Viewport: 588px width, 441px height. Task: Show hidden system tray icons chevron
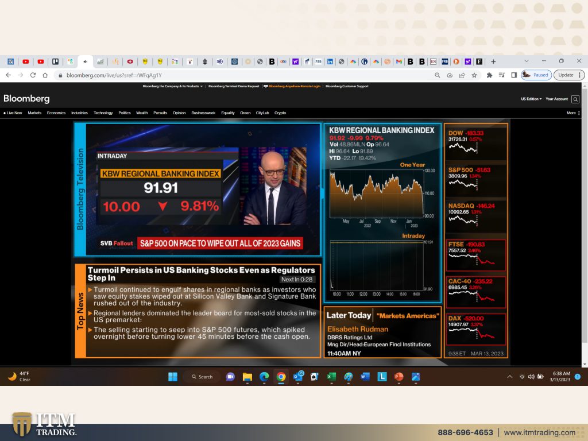click(510, 377)
